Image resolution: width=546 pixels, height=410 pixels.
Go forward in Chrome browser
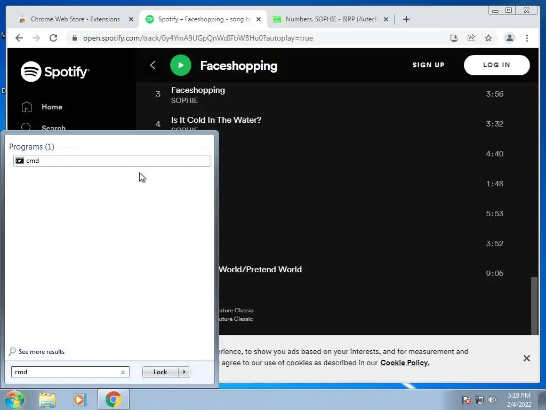[36, 38]
